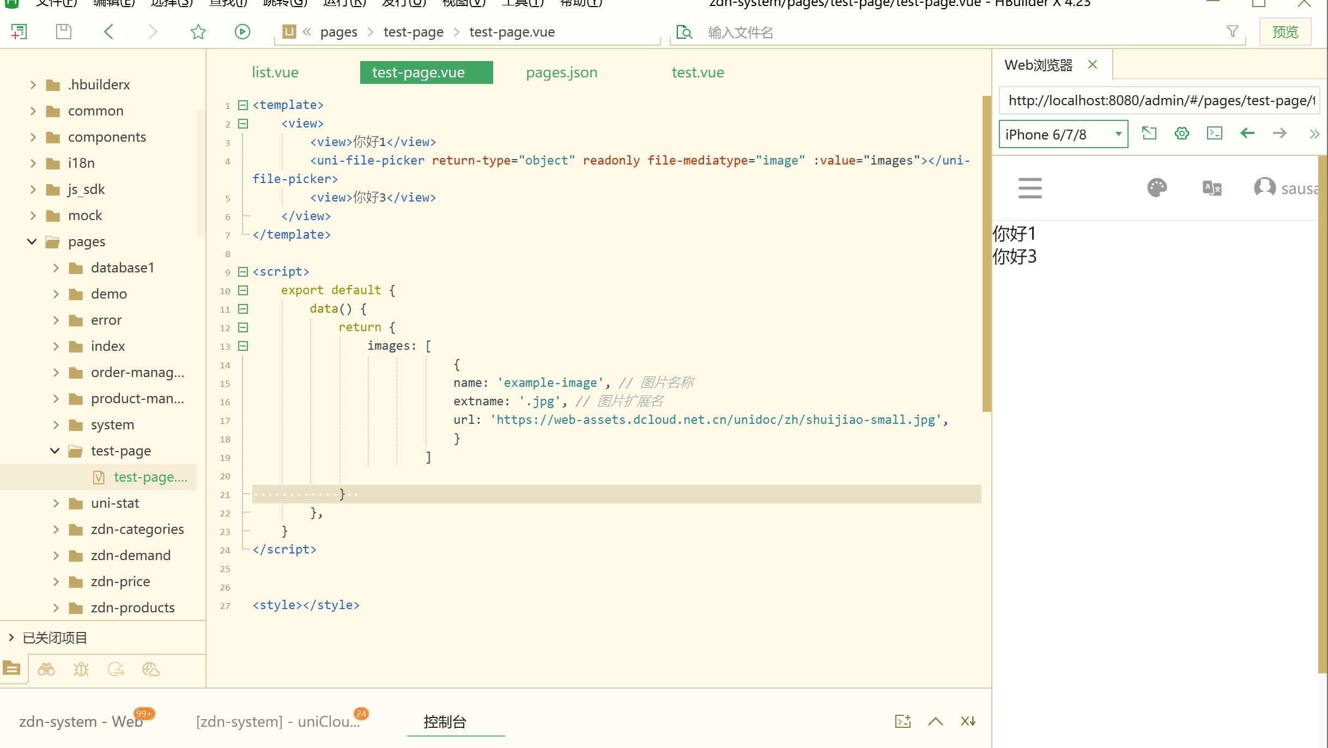
Task: Click the run play icon in toolbar
Action: pyautogui.click(x=242, y=32)
